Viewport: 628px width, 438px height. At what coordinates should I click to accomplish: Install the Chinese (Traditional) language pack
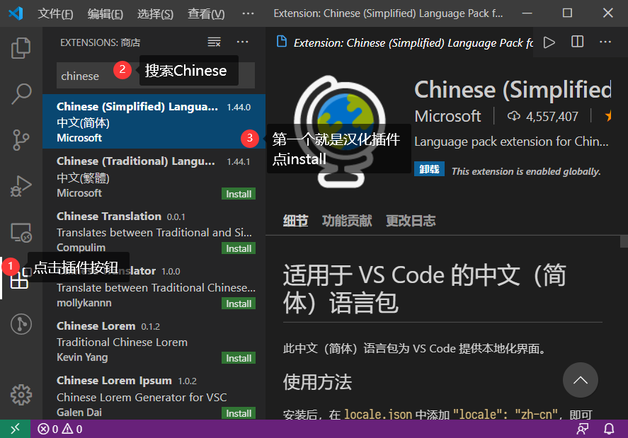pos(239,193)
